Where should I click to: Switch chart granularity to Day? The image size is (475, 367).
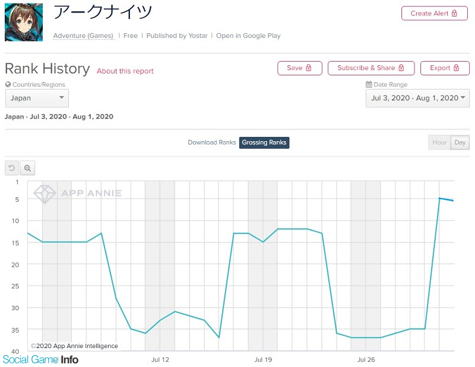point(460,142)
